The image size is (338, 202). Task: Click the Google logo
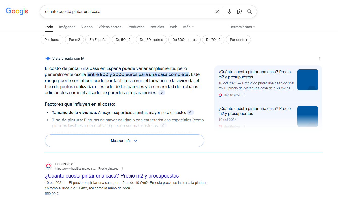point(17,11)
